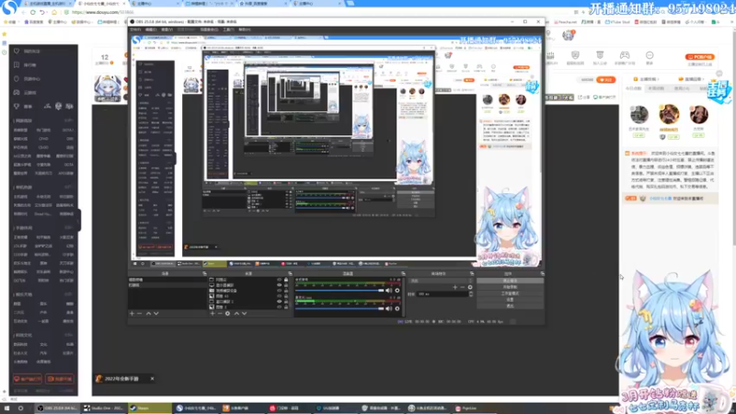Click the orange PC client button
Screen dimensions: 736x414
pyautogui.click(x=699, y=57)
